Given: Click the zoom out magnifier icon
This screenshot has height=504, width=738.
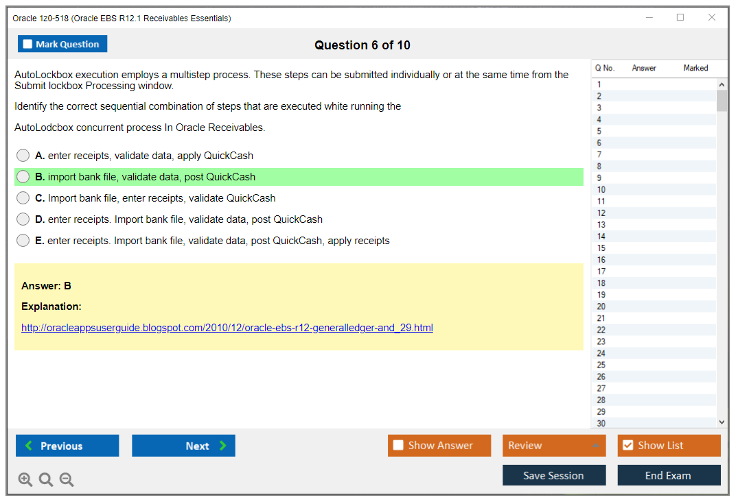Looking at the screenshot, I should click(x=67, y=480).
